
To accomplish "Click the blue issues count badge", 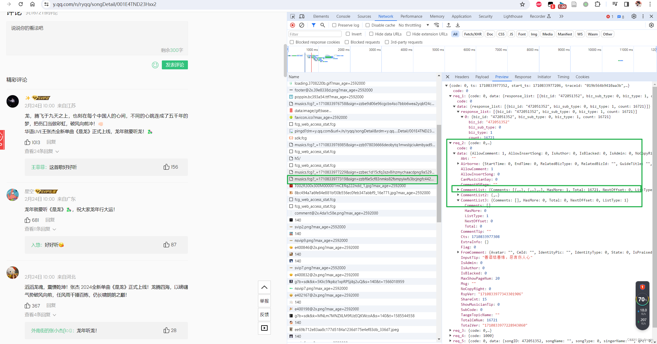I will [x=621, y=17].
